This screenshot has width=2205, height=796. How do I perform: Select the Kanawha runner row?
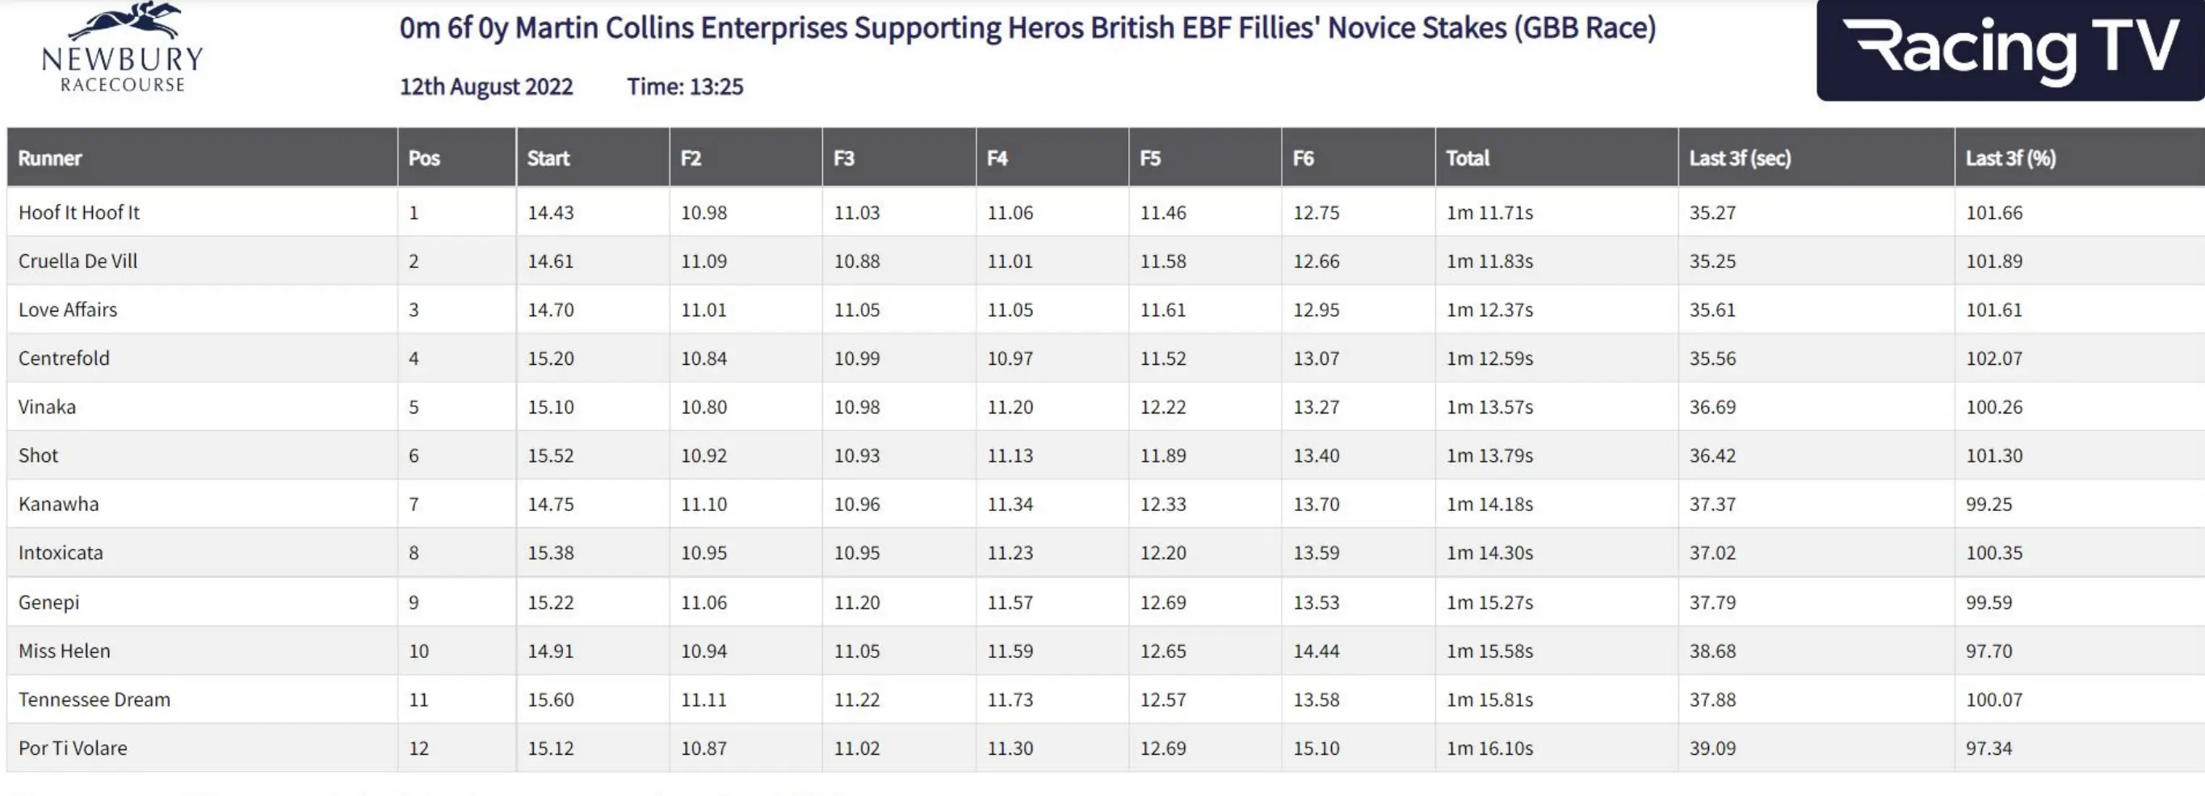58,504
